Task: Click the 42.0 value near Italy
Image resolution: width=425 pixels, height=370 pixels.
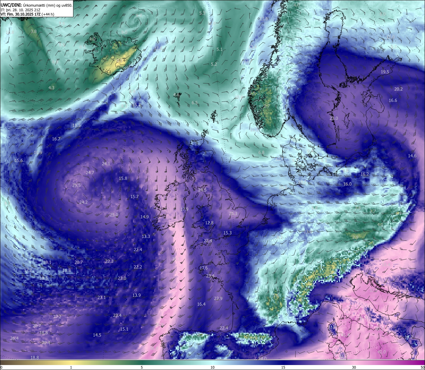Action: [x=382, y=352]
